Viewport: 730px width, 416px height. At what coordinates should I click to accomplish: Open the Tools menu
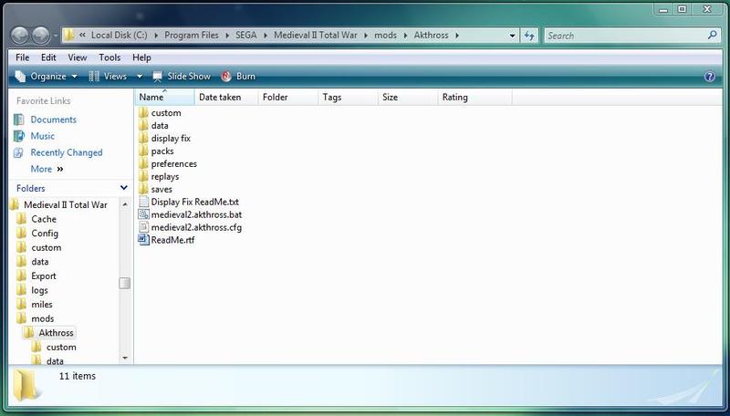point(109,57)
